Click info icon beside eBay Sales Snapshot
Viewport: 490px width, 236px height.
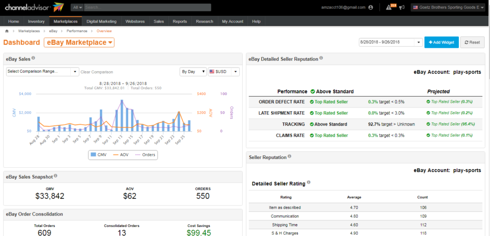coord(56,176)
